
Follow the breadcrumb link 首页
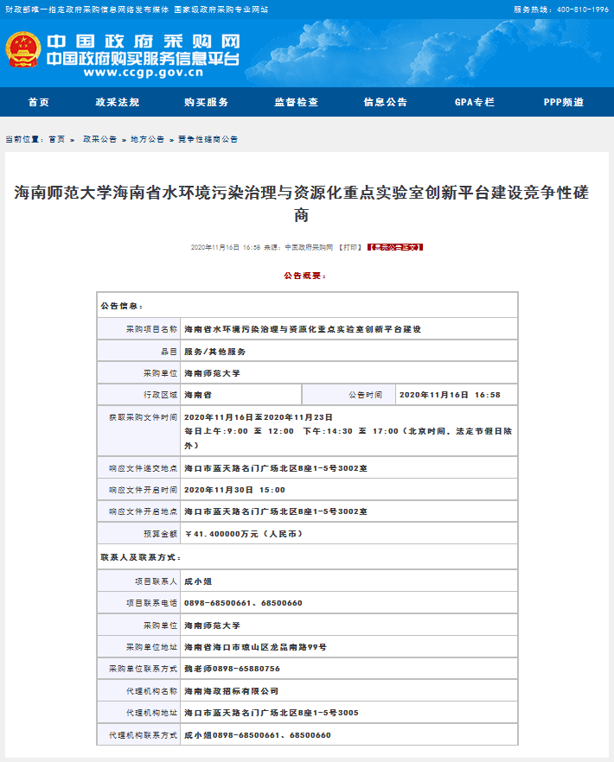(x=56, y=139)
